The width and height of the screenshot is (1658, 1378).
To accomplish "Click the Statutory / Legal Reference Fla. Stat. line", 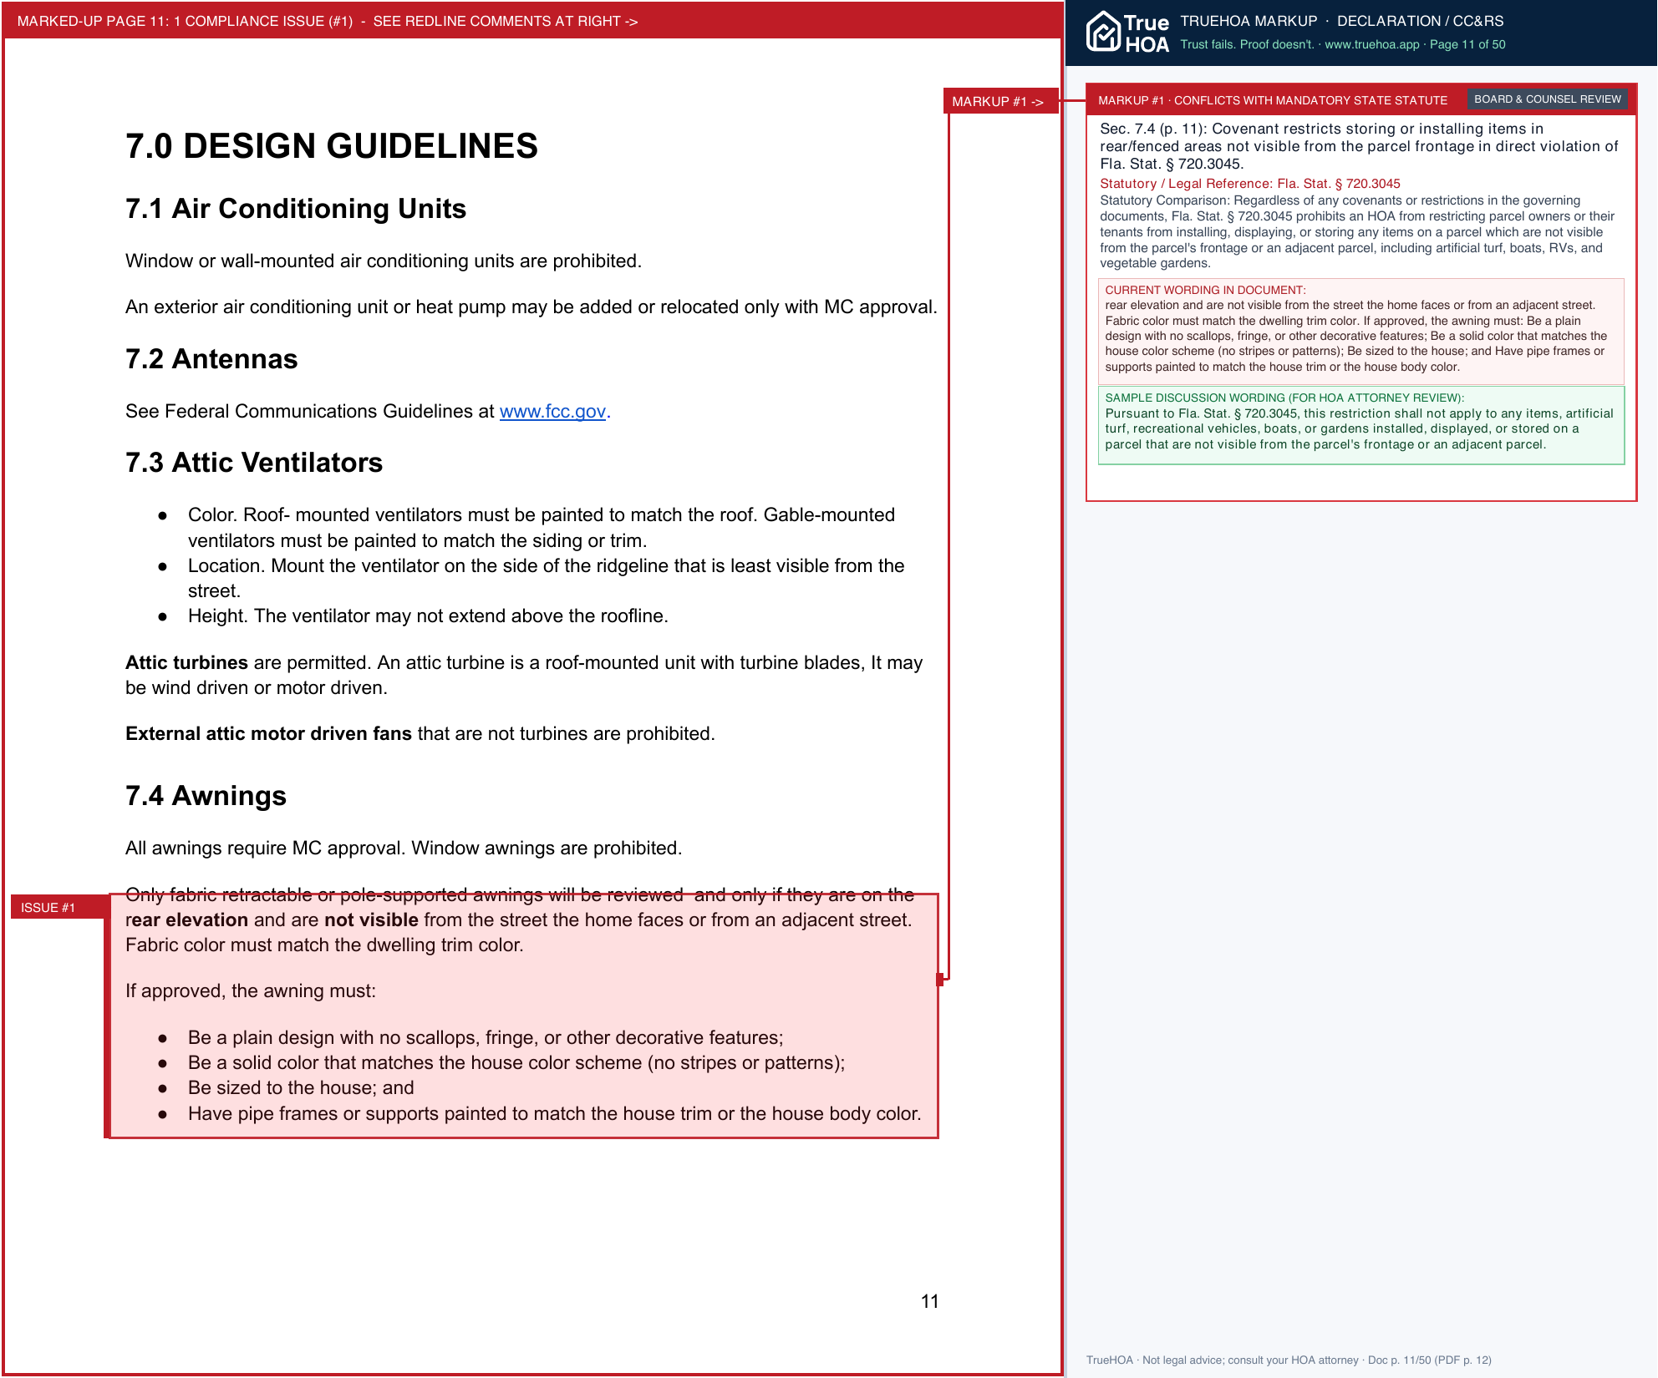I will point(1249,184).
